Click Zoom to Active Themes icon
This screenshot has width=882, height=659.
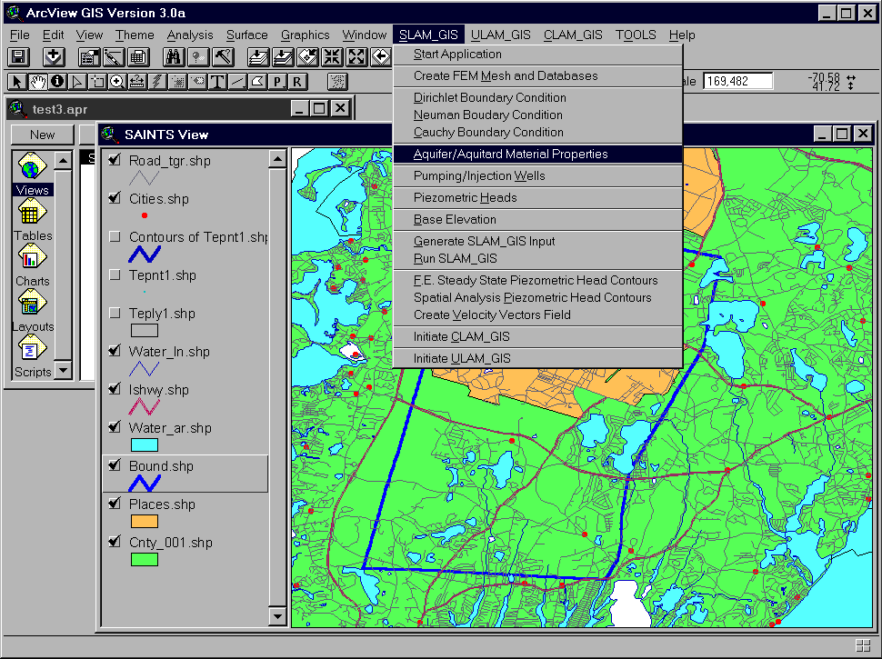[283, 56]
